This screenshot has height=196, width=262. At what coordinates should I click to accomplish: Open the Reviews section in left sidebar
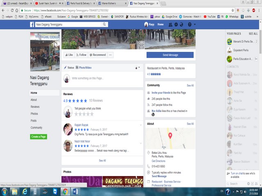coord(35,107)
